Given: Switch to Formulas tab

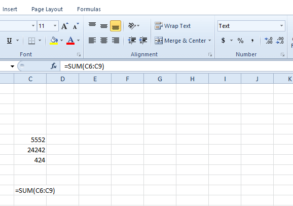Looking at the screenshot, I should 89,9.
